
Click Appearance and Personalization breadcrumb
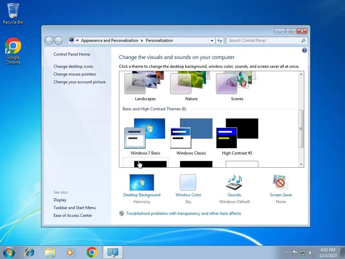(109, 40)
